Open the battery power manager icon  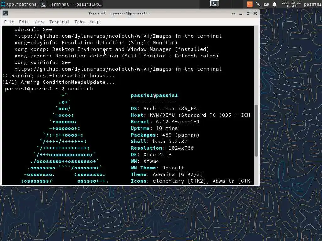click(x=266, y=4)
